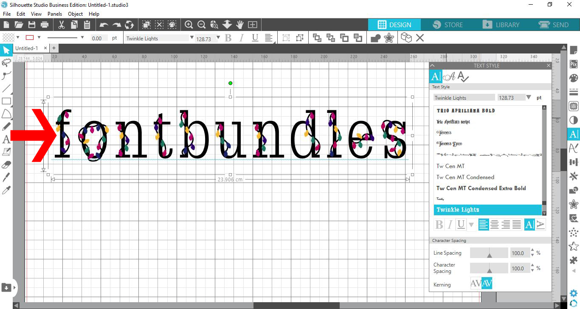
Task: Save the document with the floppy disk icon
Action: tap(32, 25)
